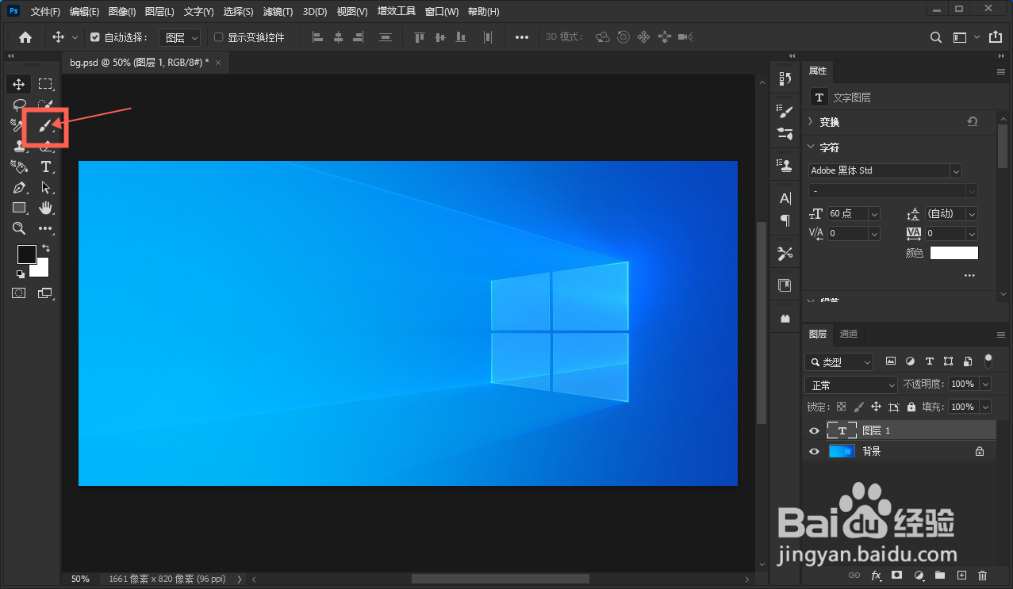Align horizontal centers in the options bar
Viewport: 1013px width, 589px height.
pyautogui.click(x=339, y=37)
